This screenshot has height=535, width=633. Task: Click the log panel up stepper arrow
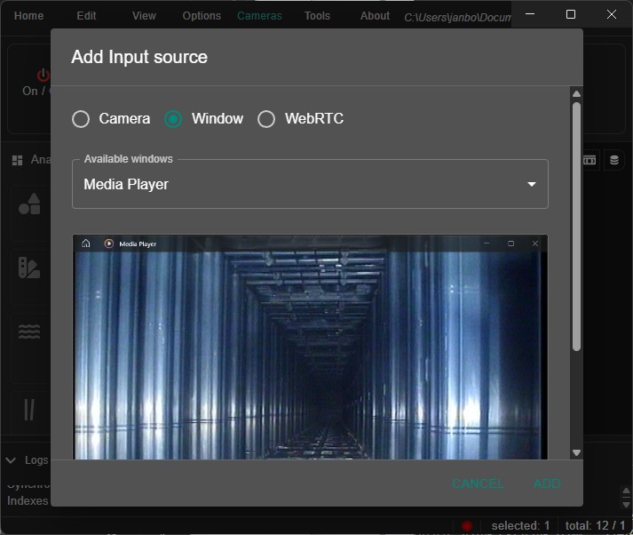pyautogui.click(x=626, y=491)
